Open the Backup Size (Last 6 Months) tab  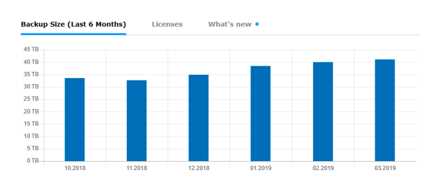[74, 25]
